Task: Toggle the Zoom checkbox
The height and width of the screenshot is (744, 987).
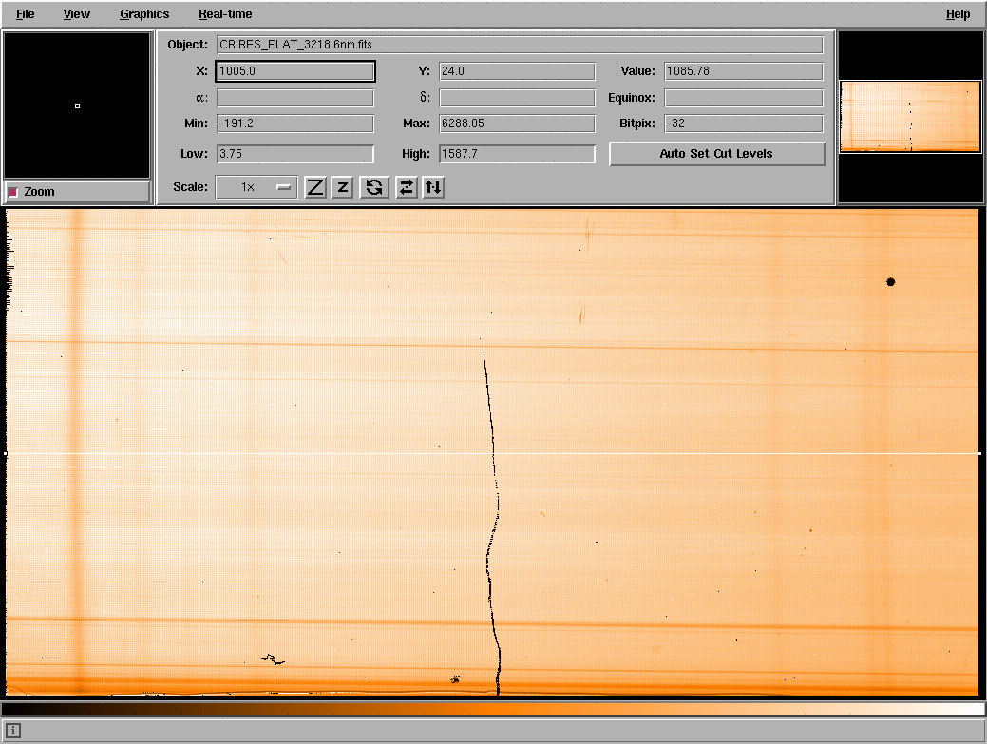Action: [13, 192]
